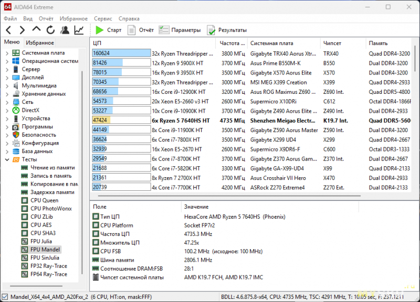Open the FP64 Ray-Trace benchmark

point(49,274)
